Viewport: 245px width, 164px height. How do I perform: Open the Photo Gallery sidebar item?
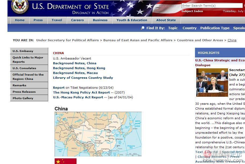coord(29,98)
